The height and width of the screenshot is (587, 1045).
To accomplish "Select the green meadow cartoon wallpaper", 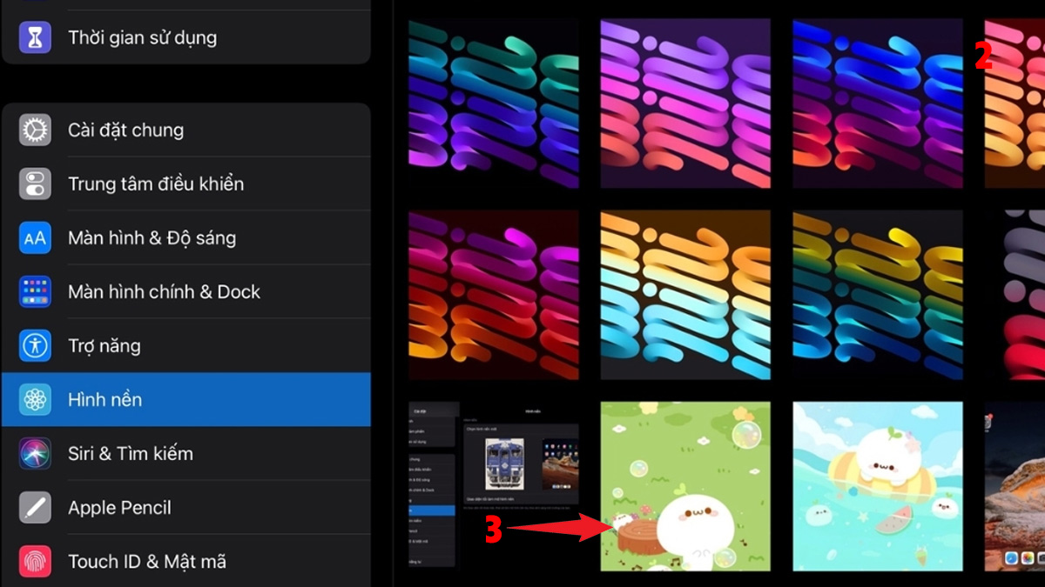I will [685, 486].
